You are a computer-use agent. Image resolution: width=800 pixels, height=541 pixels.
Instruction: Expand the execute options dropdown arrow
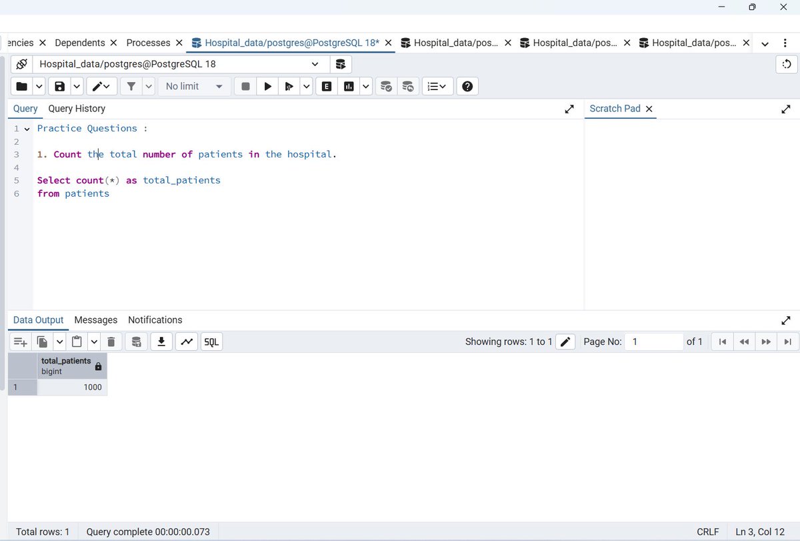tap(306, 86)
